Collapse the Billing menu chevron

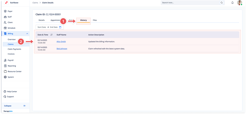tap(27, 34)
